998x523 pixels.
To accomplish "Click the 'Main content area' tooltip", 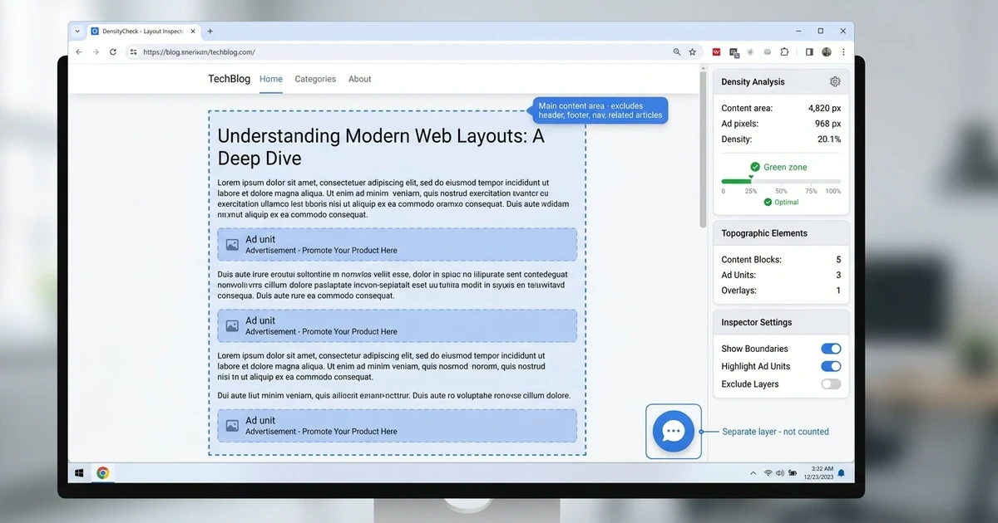I will coord(600,110).
